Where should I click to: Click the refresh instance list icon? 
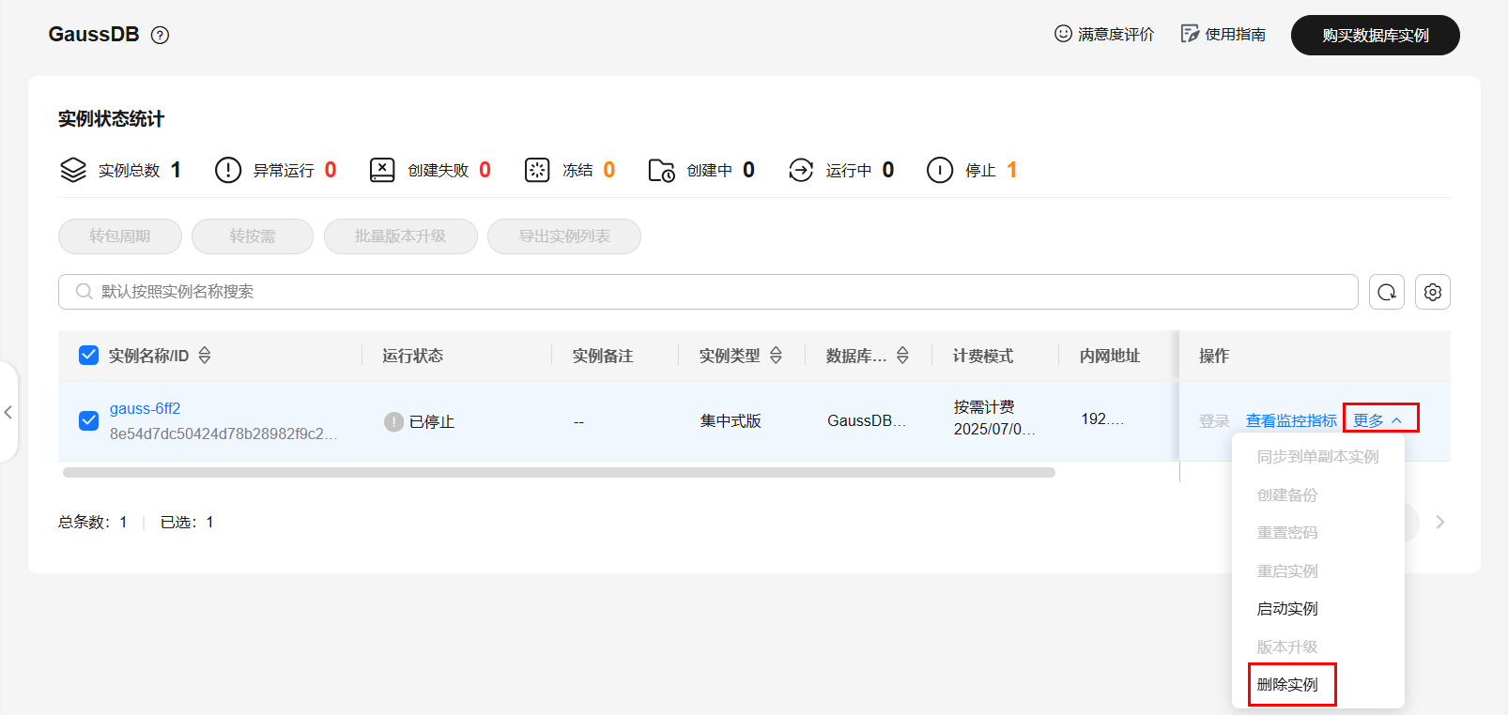point(1387,292)
